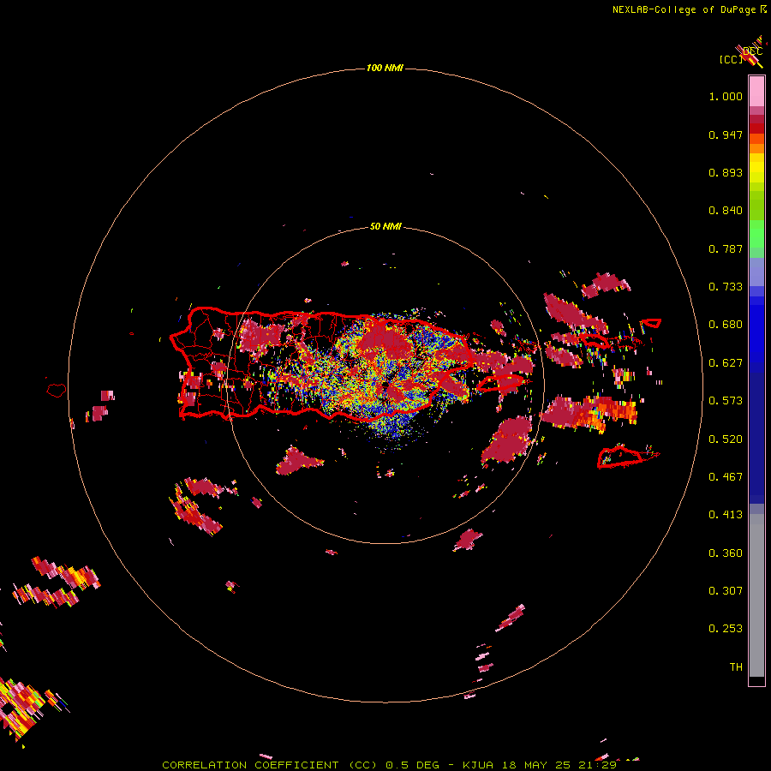Screen dimensions: 771x771
Task: Click the 0.520 scale value
Action: click(x=726, y=439)
